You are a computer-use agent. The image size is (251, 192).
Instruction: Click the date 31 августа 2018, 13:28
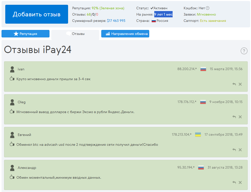pos(225,168)
